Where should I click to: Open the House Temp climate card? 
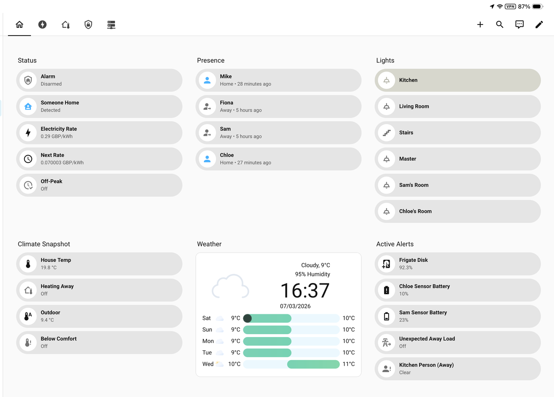tap(99, 263)
